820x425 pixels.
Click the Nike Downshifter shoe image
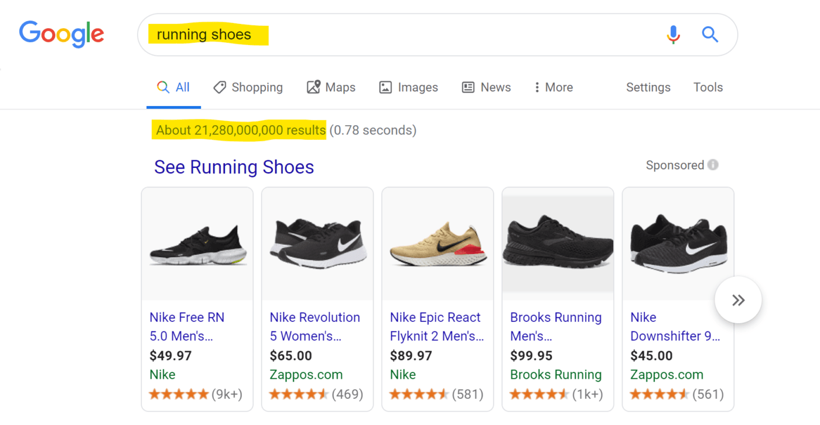tap(678, 244)
